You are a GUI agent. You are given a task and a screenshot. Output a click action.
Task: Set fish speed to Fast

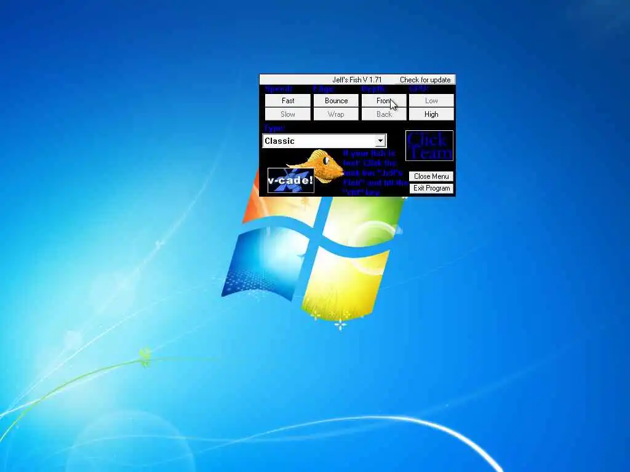(x=288, y=101)
